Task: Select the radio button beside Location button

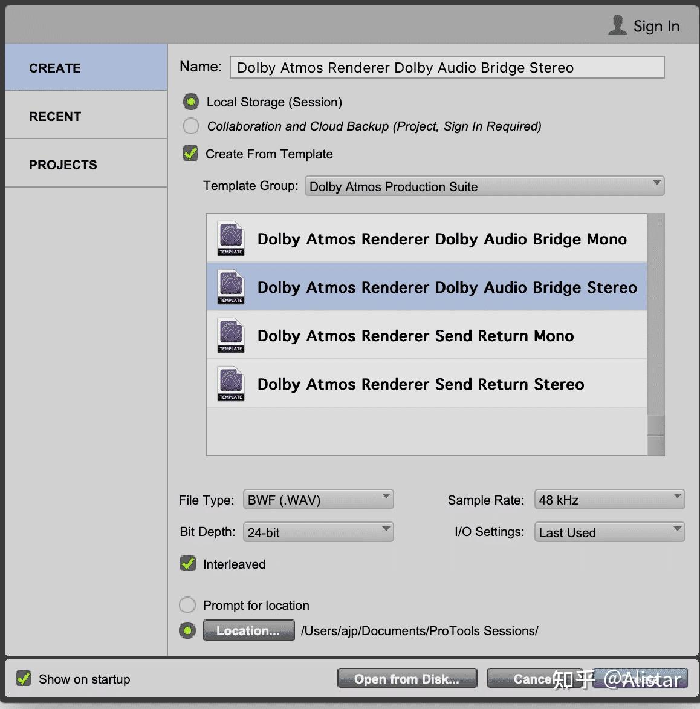Action: (x=187, y=630)
